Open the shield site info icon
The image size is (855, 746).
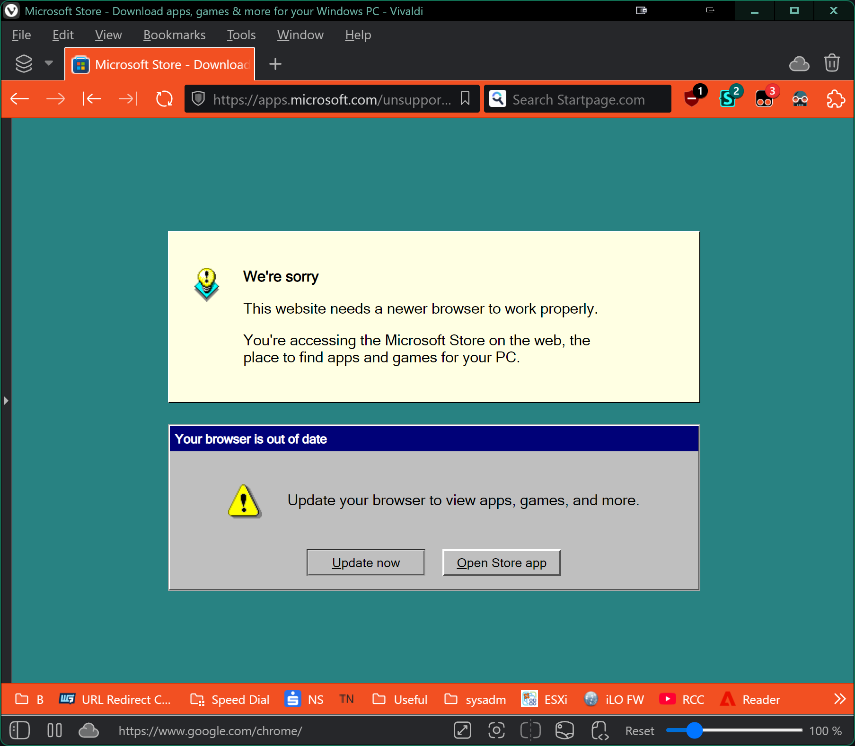[198, 99]
